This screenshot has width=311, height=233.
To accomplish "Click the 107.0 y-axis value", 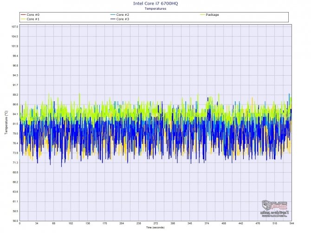I will 14,27.
